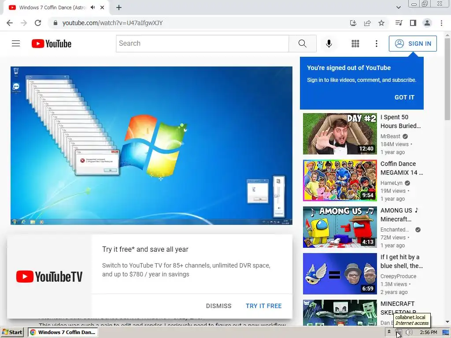The width and height of the screenshot is (451, 338).
Task: Focus the YouTube search box
Action: [202, 44]
